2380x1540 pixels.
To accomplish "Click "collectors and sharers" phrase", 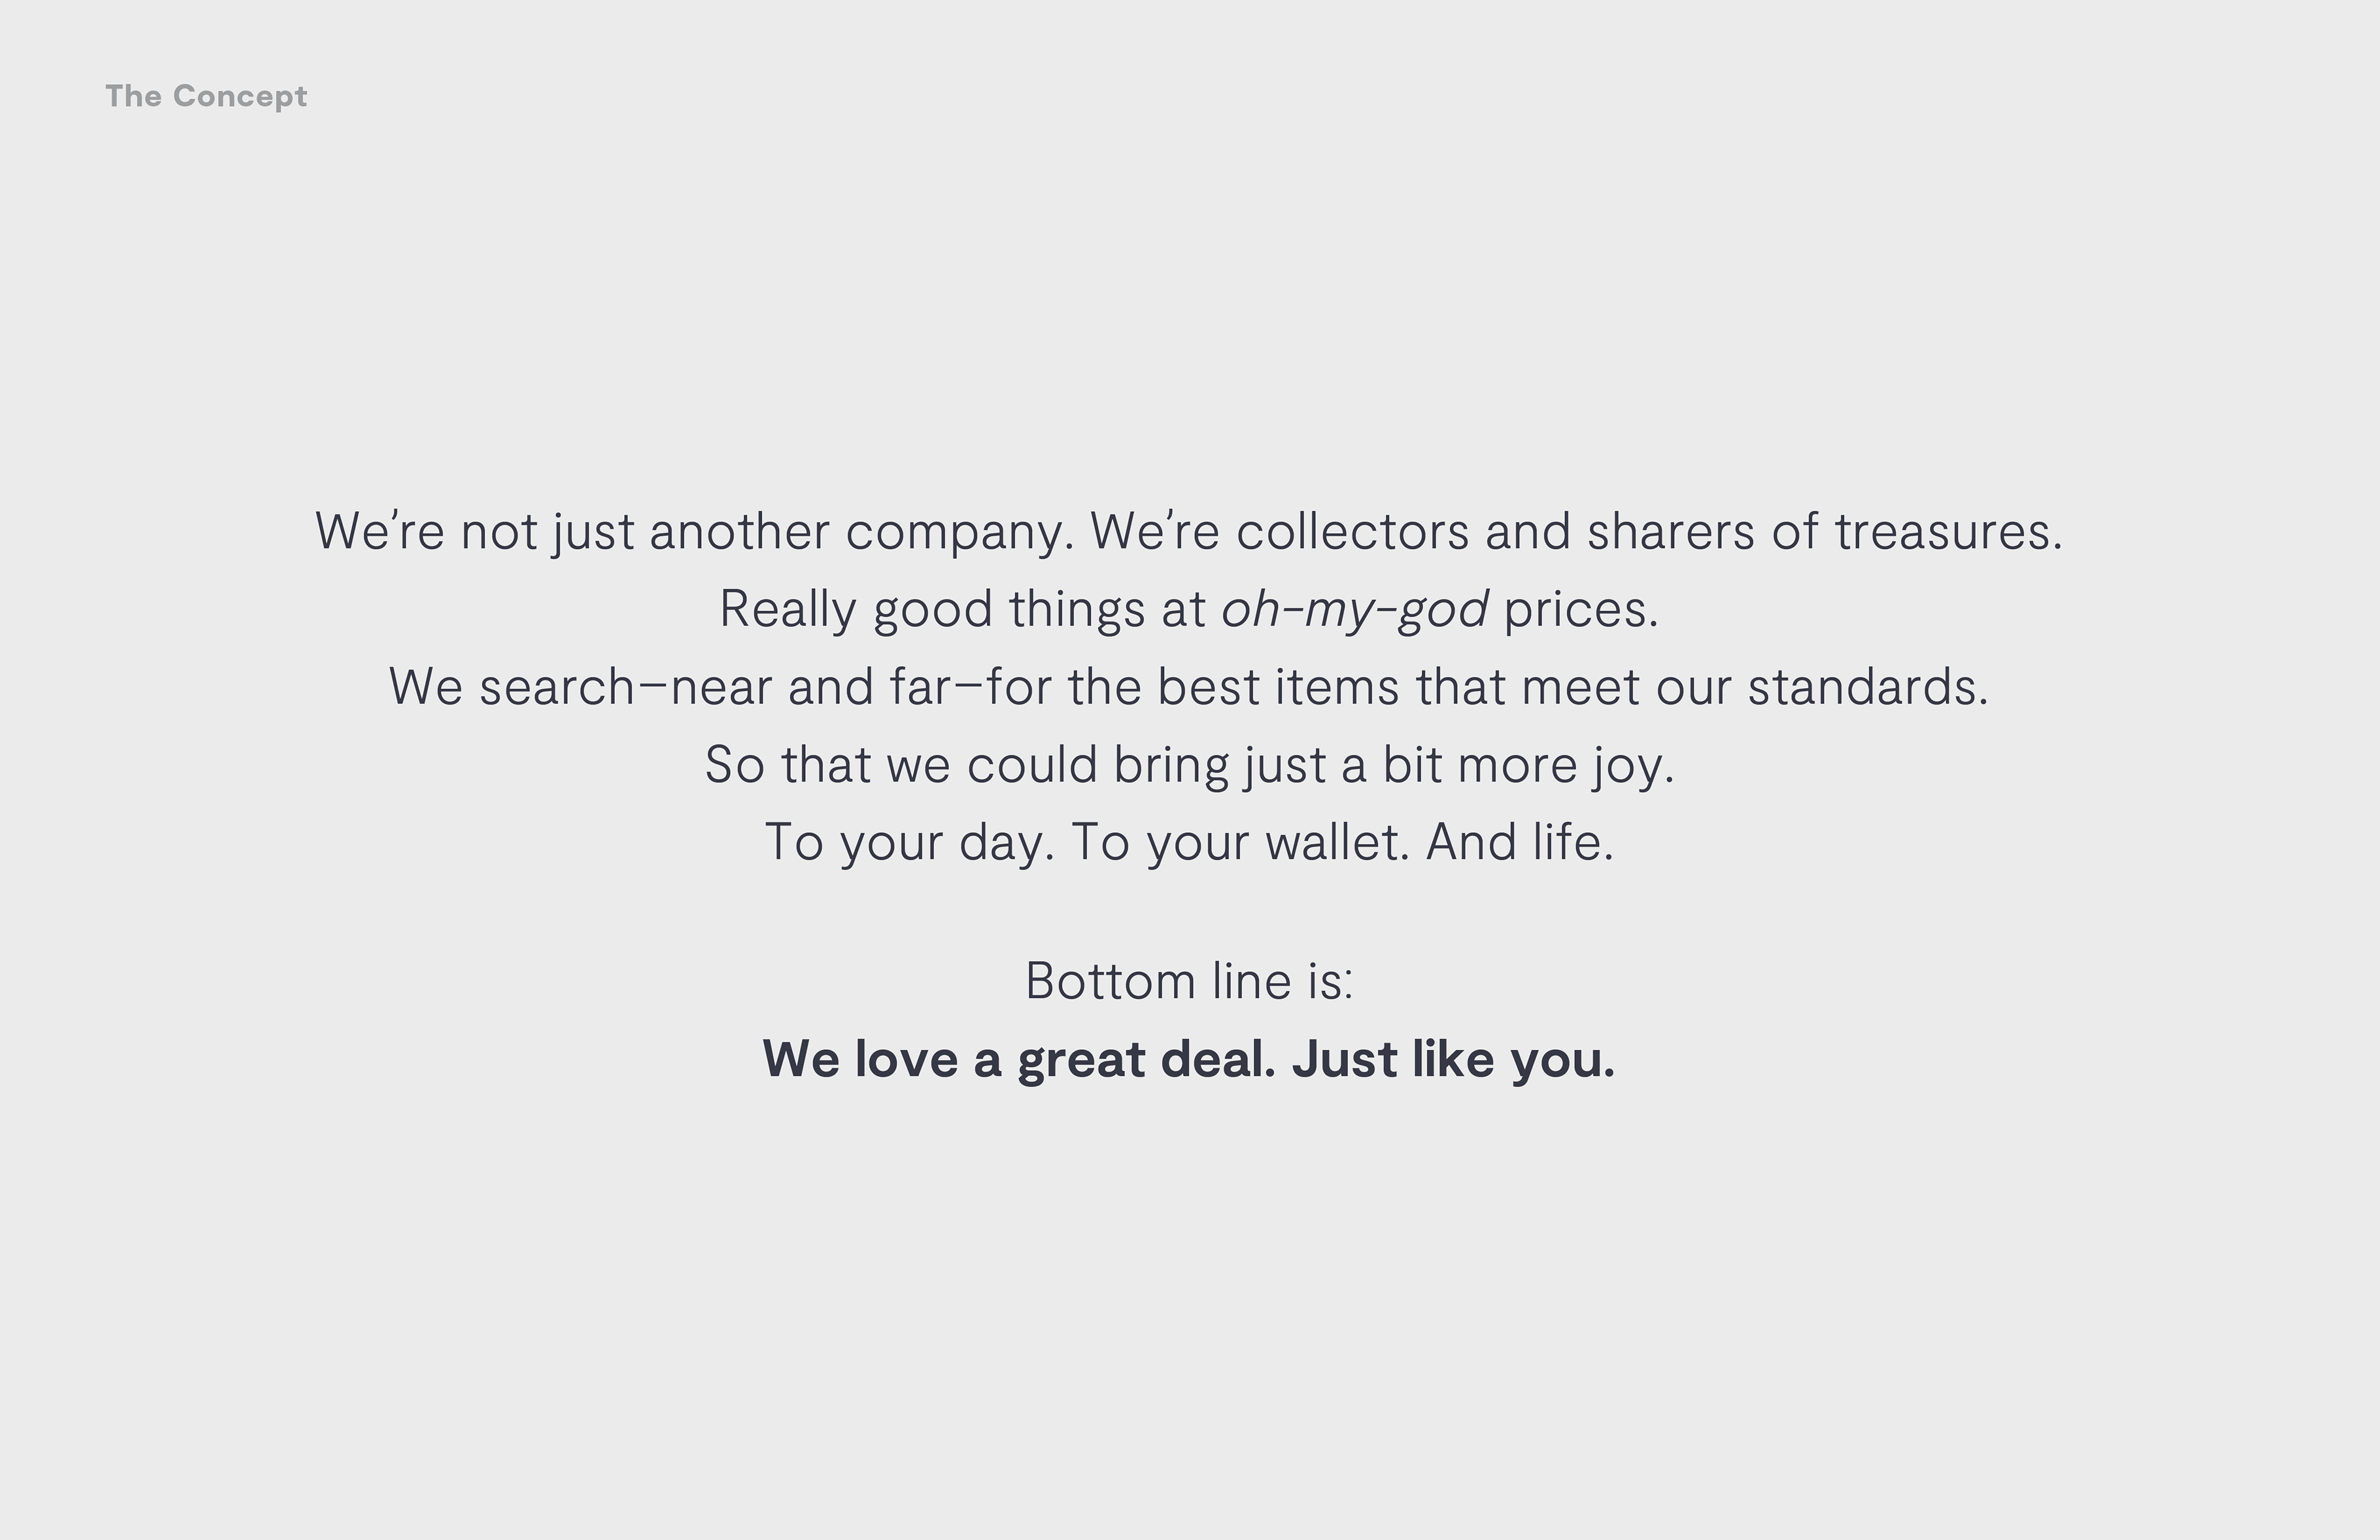I will coord(1495,531).
